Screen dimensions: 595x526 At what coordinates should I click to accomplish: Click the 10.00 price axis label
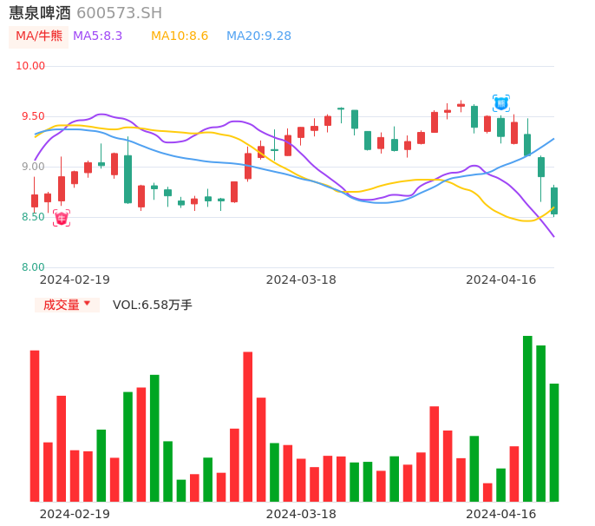(30, 66)
